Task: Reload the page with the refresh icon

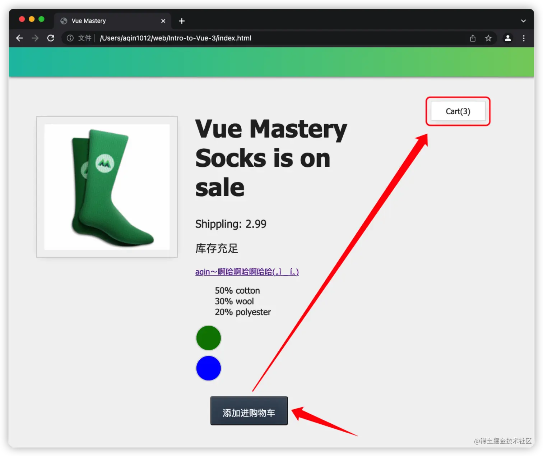Action: pos(51,38)
